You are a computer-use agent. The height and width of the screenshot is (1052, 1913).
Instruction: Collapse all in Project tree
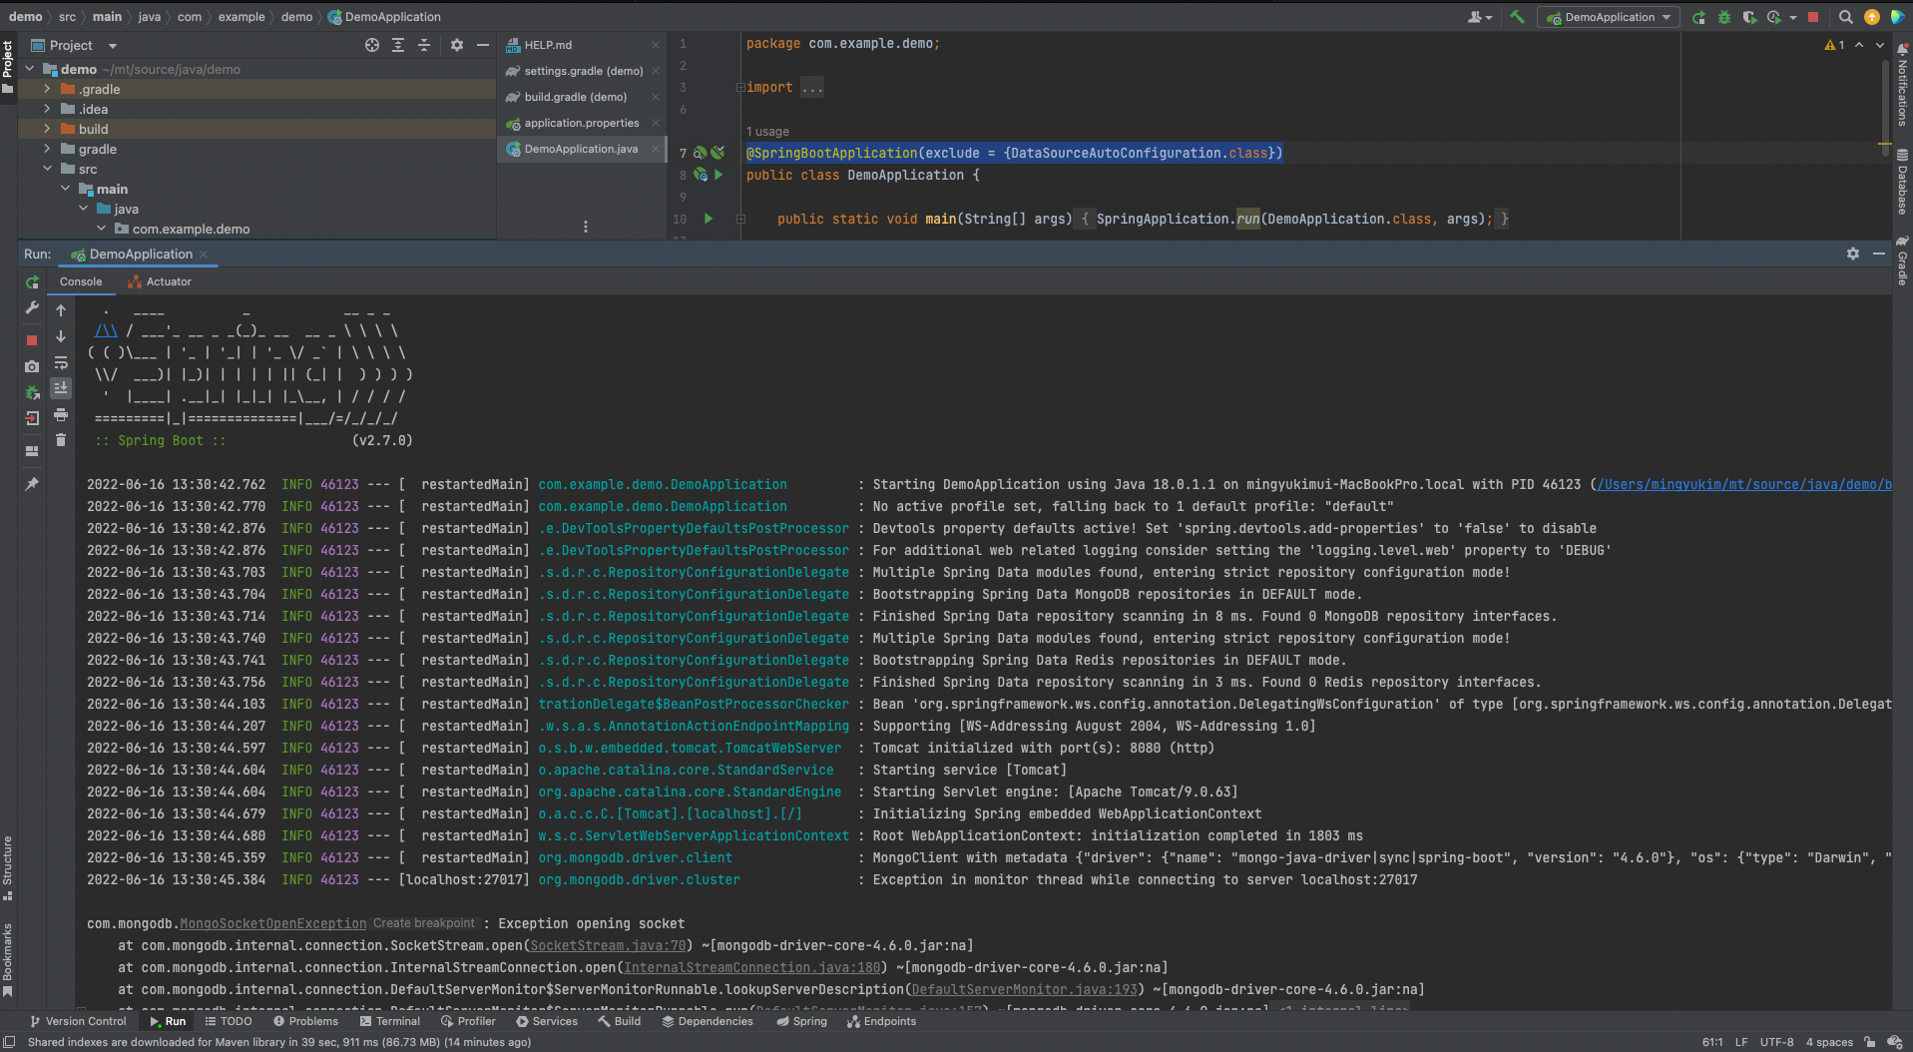424,45
